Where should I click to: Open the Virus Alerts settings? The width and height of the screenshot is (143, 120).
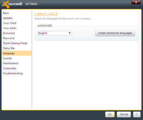point(17,28)
